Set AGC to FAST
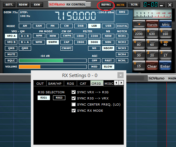This screenshot has height=147, width=176. tap(108, 60)
